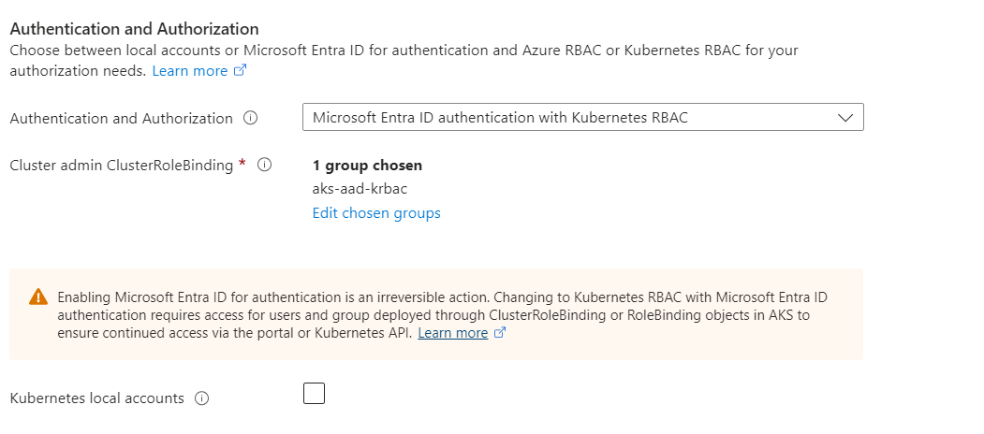This screenshot has height=434, width=984.
Task: Click info icon beside Kubernetes local accounts
Action: pyautogui.click(x=201, y=398)
